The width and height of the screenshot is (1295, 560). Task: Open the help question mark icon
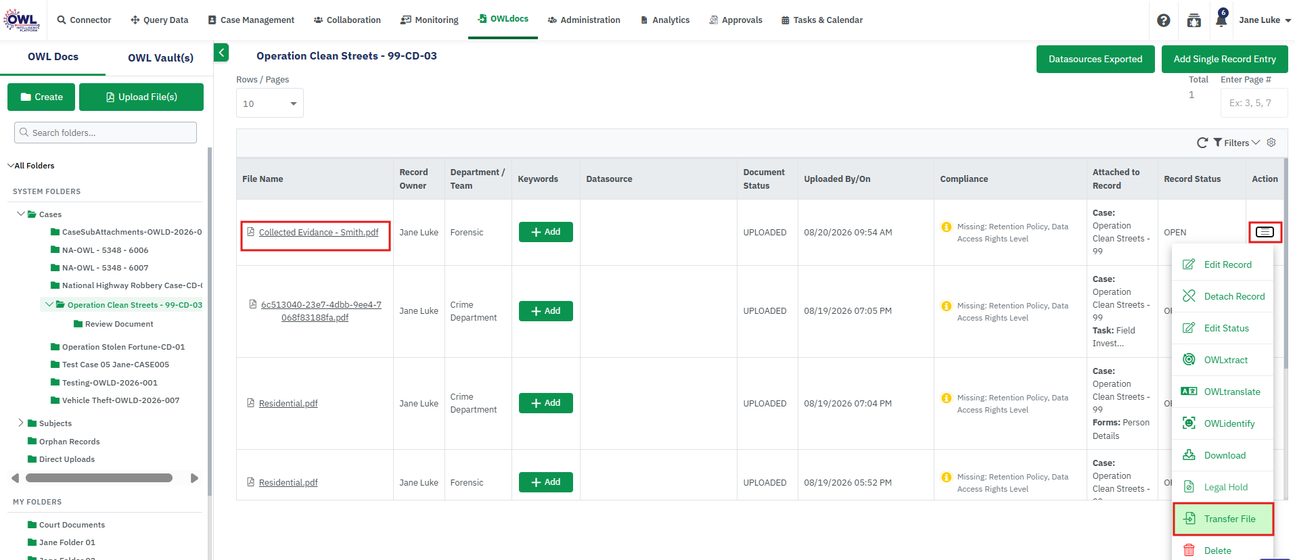(x=1163, y=20)
